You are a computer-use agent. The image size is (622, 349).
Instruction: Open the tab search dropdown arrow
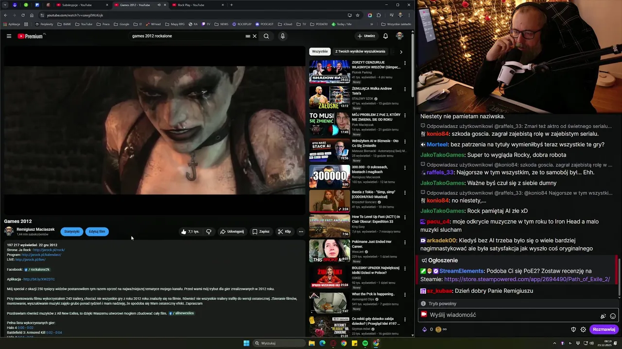(5, 5)
